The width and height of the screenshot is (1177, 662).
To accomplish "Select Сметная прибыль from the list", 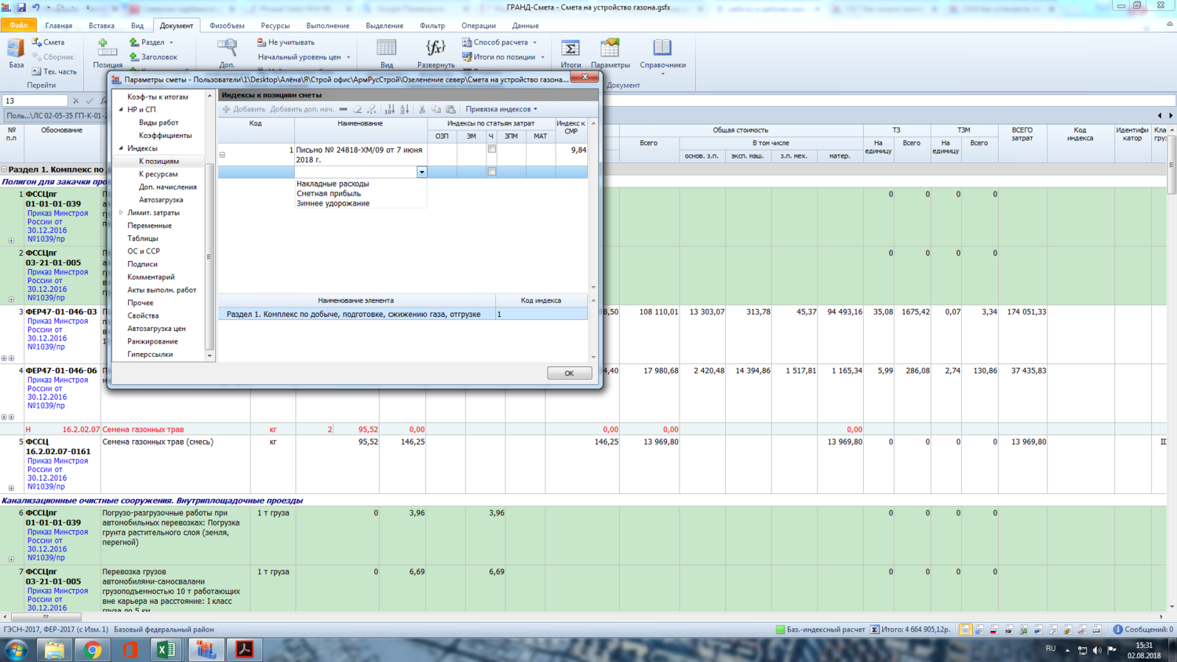I will tap(329, 194).
